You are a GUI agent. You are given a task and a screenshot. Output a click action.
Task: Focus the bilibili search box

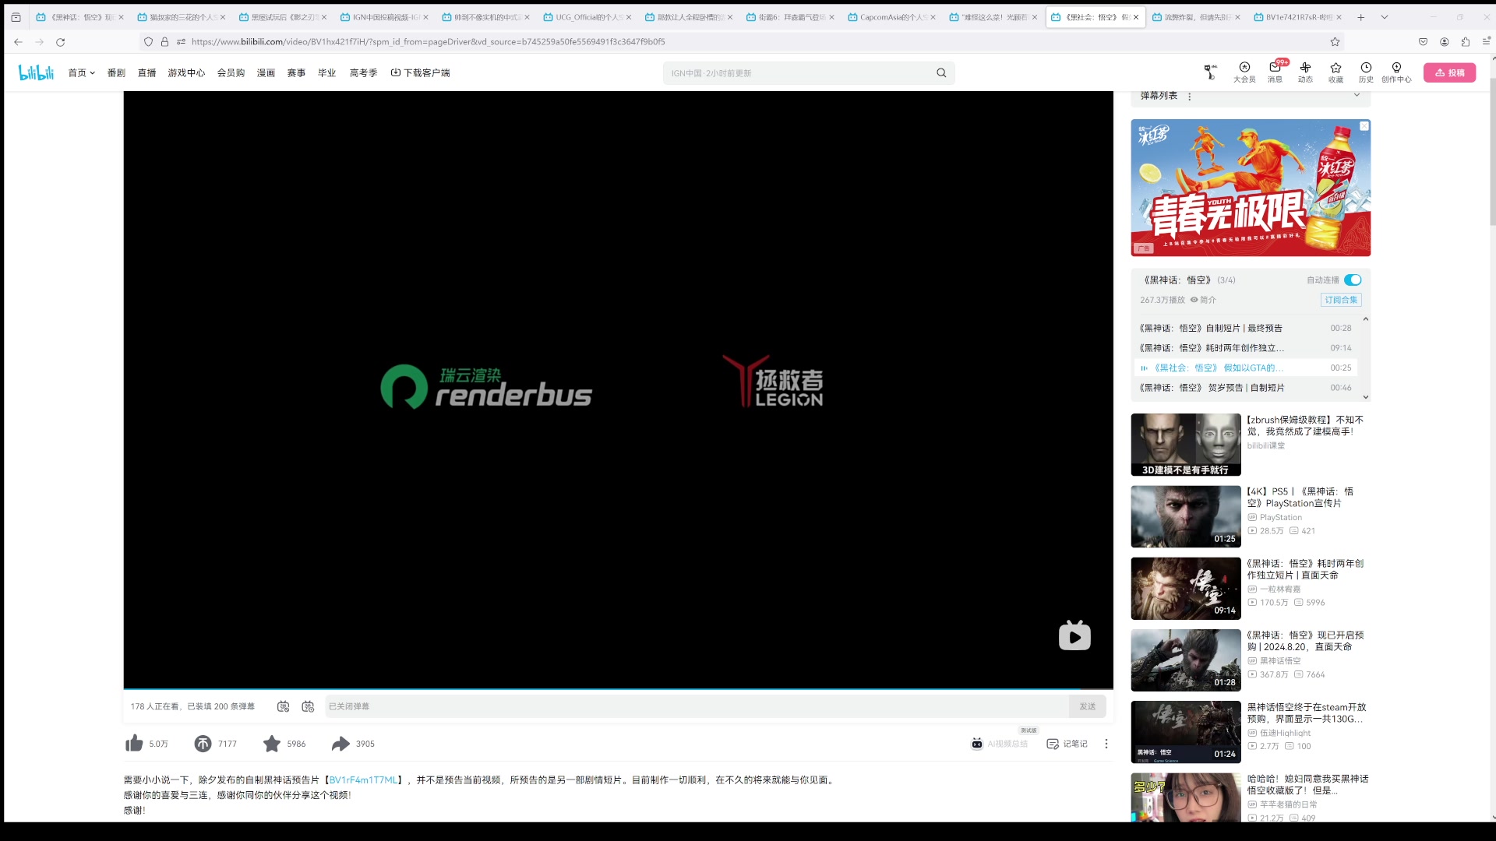coord(799,73)
